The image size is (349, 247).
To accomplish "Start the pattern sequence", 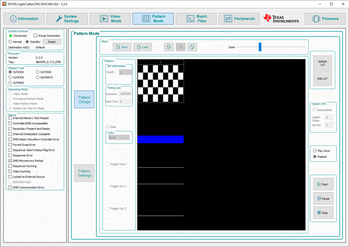I will tap(323, 184).
